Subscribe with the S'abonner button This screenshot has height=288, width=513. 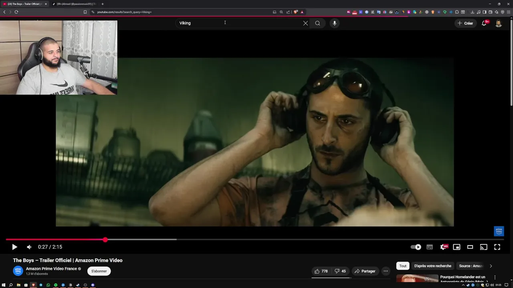(99, 271)
